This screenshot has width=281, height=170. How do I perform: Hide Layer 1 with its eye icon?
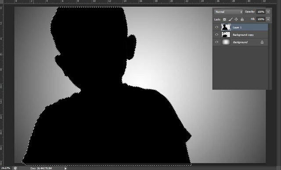pos(216,27)
